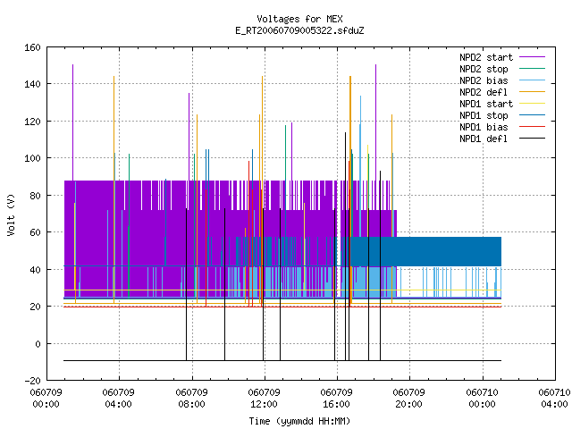Click the y-axis tick value 140
Screen dimensions: 572x429
(x=32, y=84)
